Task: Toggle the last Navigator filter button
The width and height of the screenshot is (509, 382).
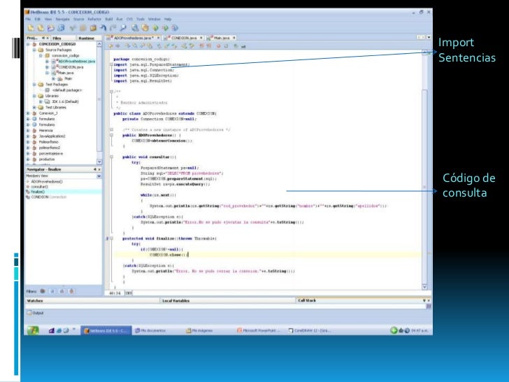Action: click(71, 290)
